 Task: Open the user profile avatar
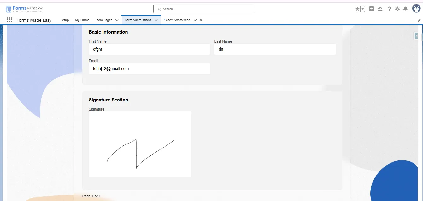click(x=416, y=8)
